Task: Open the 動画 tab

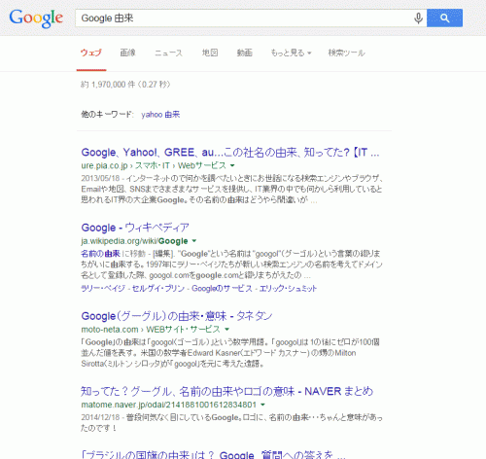Action: click(x=244, y=53)
